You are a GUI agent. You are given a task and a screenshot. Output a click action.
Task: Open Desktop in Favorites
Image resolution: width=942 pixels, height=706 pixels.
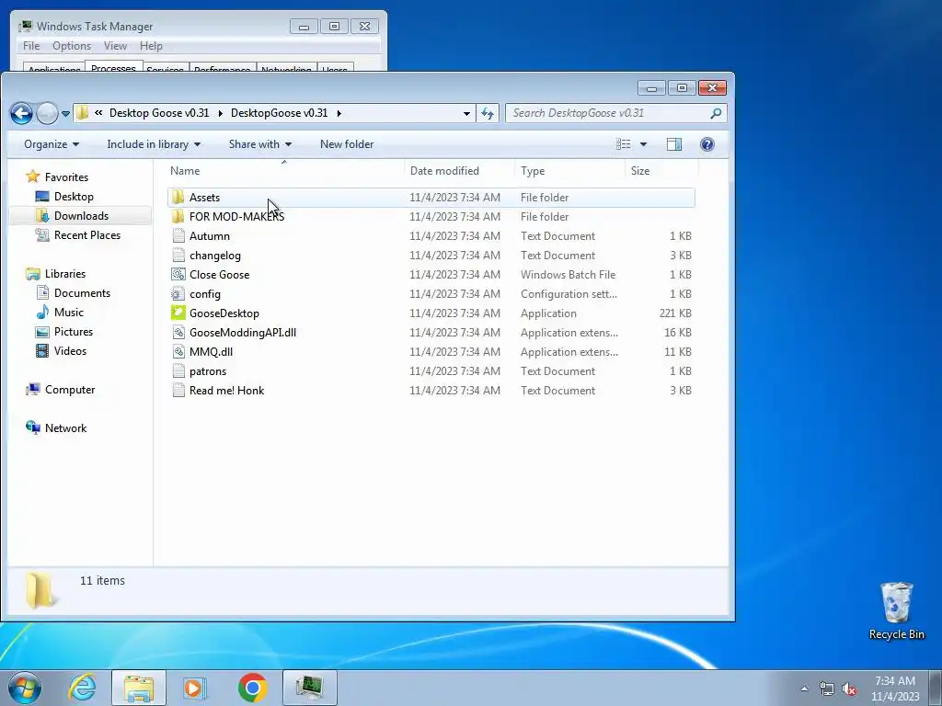click(x=74, y=197)
